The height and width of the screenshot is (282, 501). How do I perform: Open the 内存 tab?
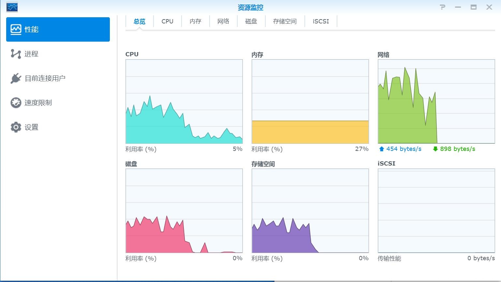pos(196,21)
